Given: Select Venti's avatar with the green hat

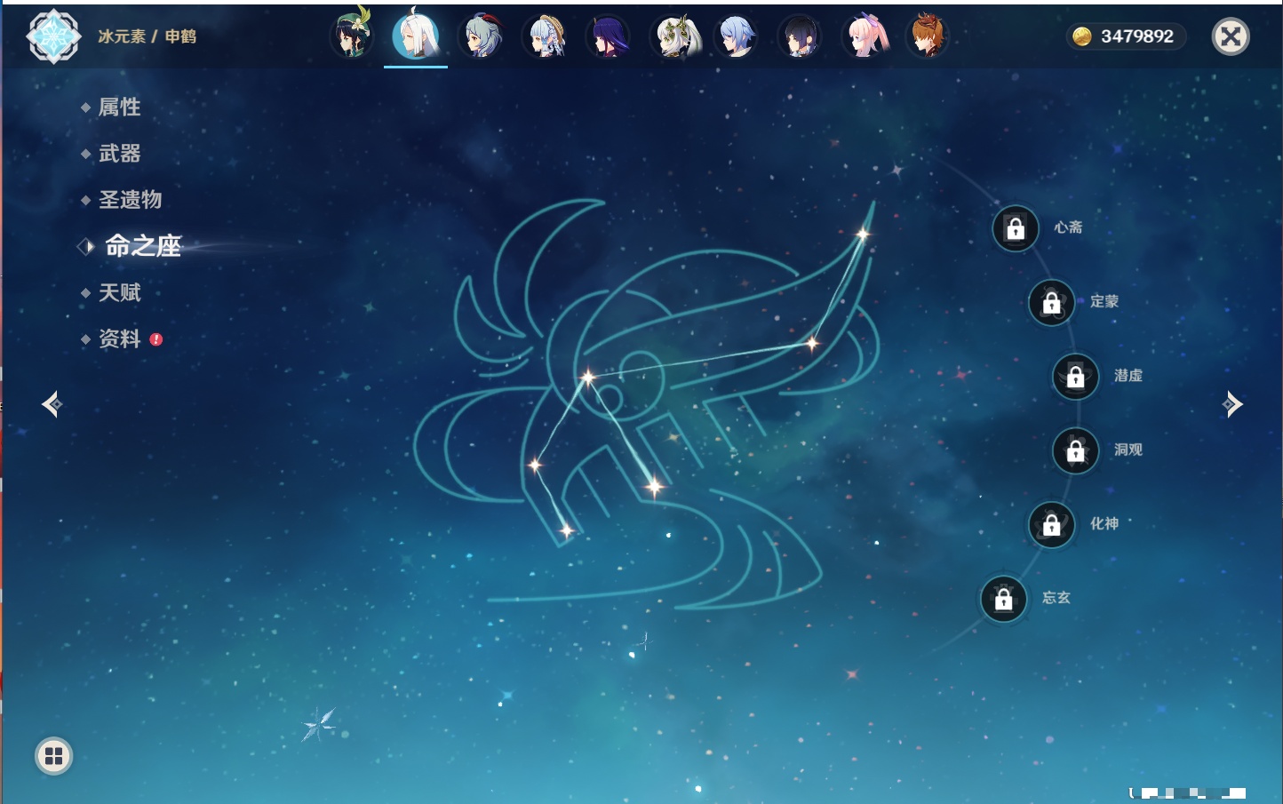Looking at the screenshot, I should [x=352, y=37].
